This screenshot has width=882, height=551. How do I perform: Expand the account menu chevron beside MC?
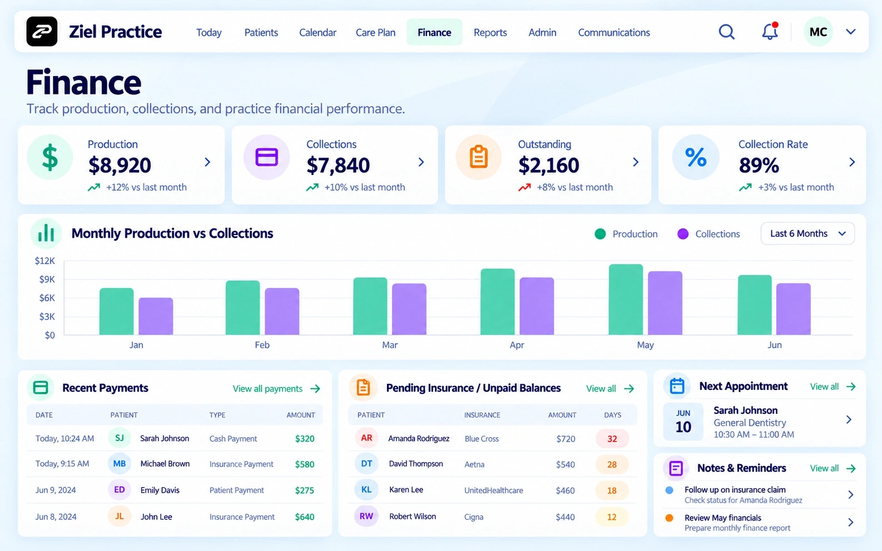(850, 32)
